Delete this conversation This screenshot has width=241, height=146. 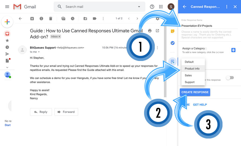click(x=51, y=18)
